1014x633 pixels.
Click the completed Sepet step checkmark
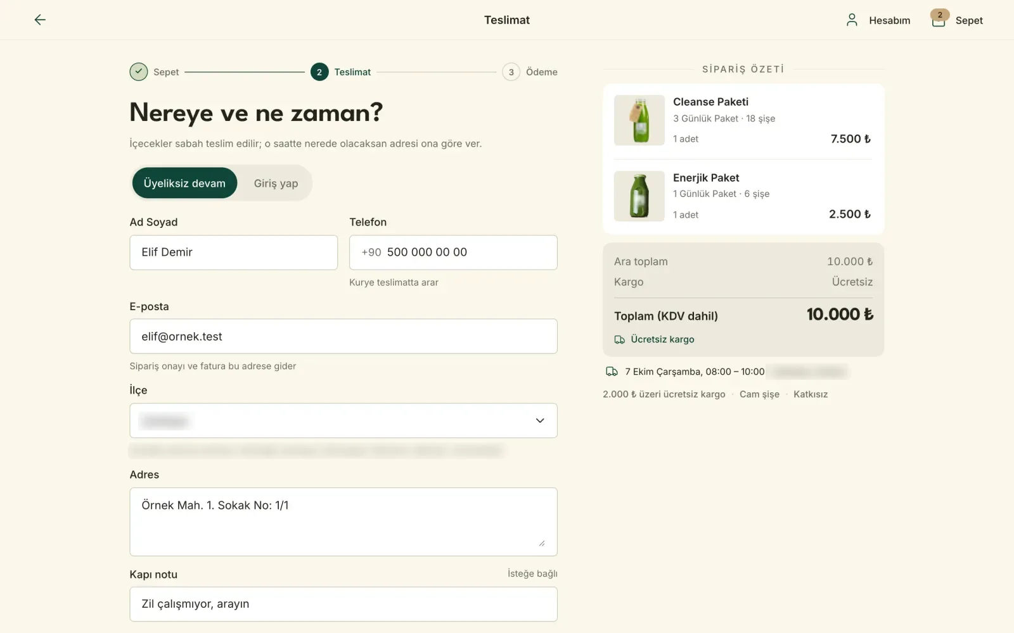[x=139, y=72]
